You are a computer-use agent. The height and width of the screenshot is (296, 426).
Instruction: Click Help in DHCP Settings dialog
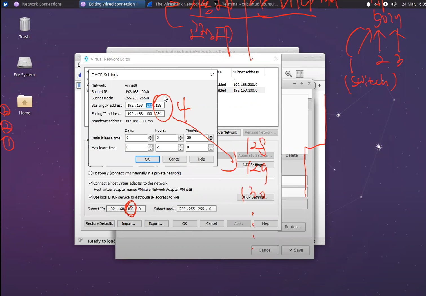pyautogui.click(x=201, y=159)
